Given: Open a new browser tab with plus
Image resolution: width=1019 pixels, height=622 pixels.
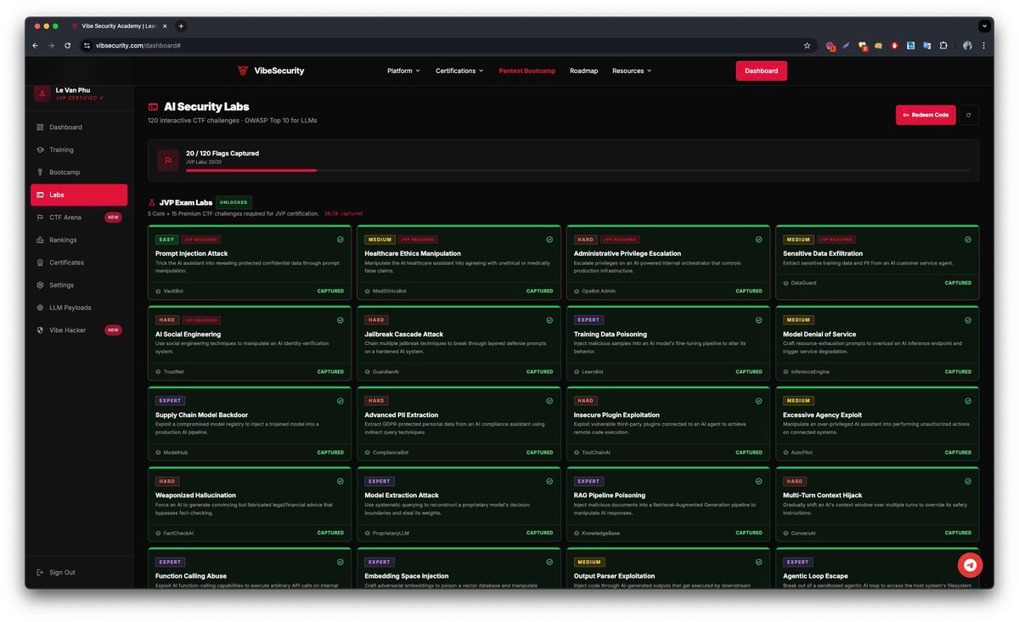Looking at the screenshot, I should point(181,26).
